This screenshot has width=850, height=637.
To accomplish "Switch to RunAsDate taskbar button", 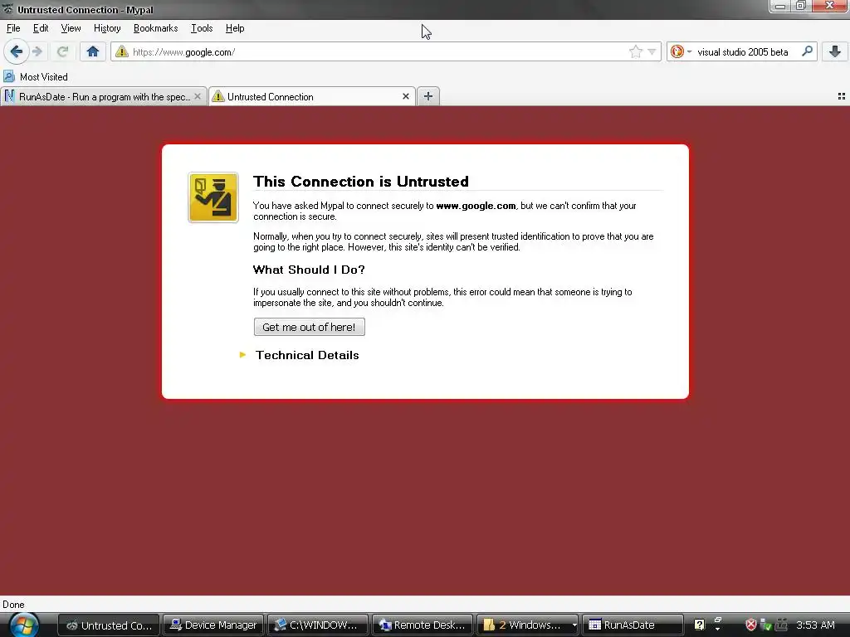I will click(632, 625).
